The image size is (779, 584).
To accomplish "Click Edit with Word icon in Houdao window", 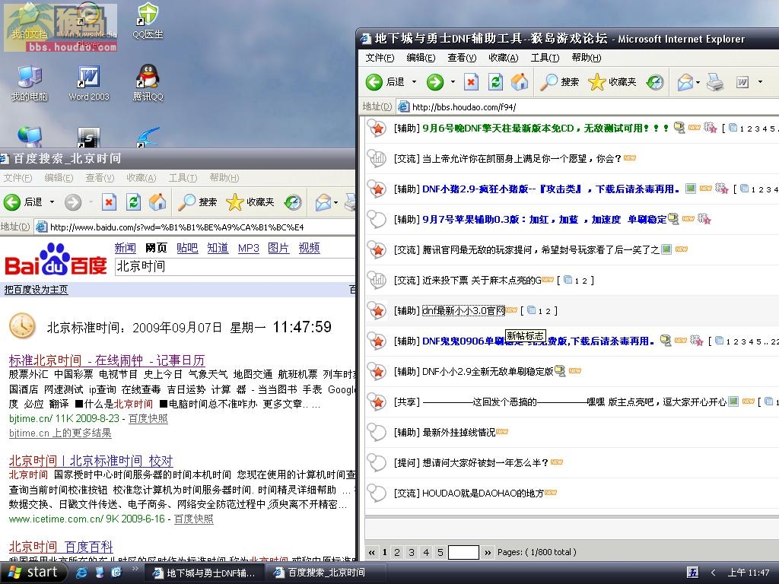I will tap(742, 82).
